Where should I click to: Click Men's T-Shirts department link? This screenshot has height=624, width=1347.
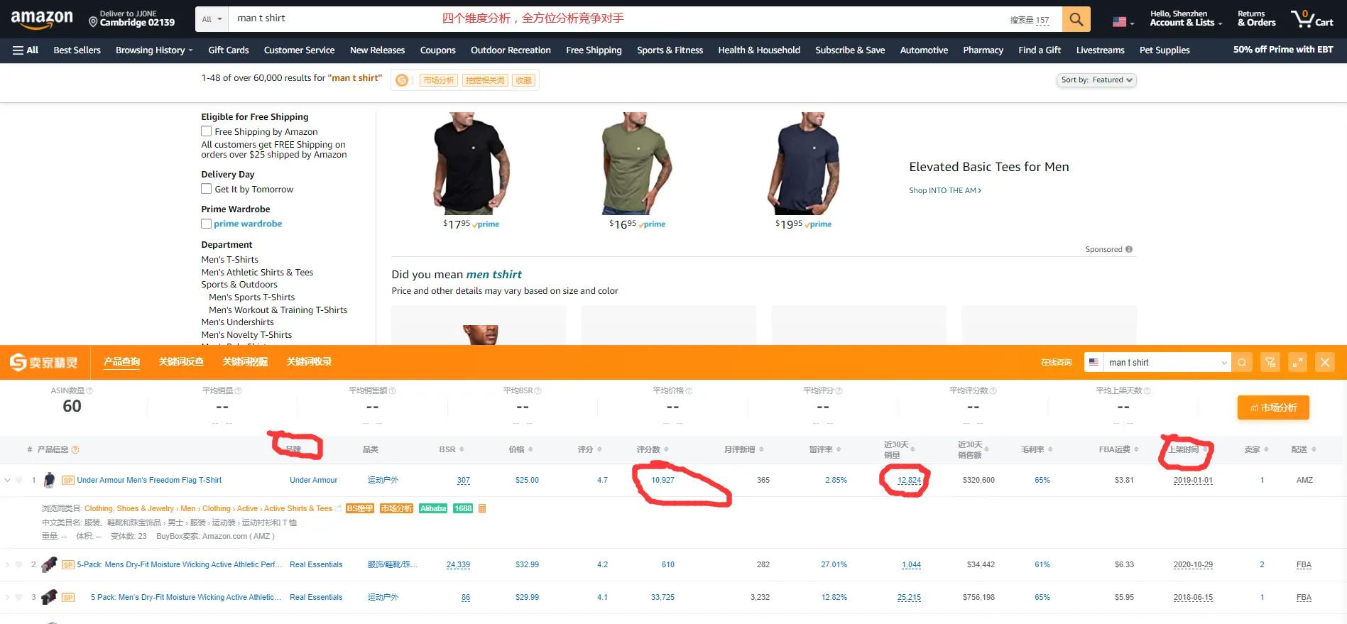(x=229, y=260)
